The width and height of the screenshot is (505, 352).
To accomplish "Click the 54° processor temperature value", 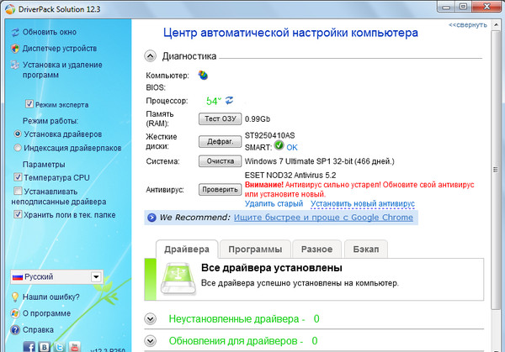I will [213, 102].
